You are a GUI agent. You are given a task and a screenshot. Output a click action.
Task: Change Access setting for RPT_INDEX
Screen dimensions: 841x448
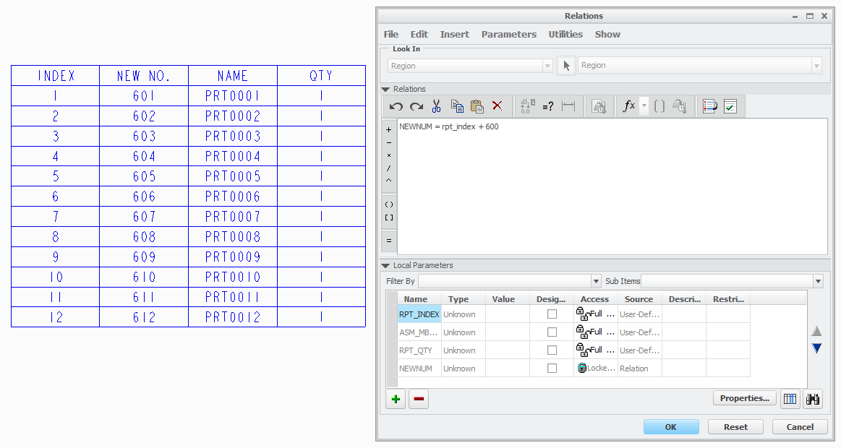tap(595, 314)
